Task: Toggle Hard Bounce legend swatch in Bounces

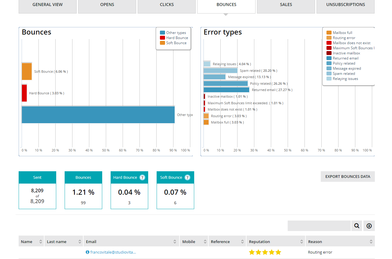Action: [x=162, y=38]
